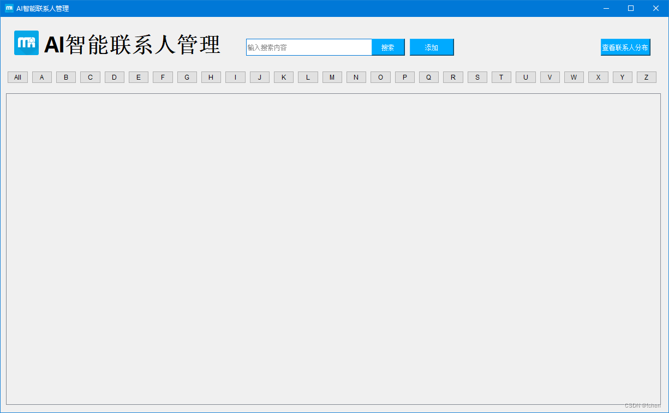This screenshot has height=413, width=669.
Task: Close the AI智能联系人管理 window
Action: tap(656, 8)
